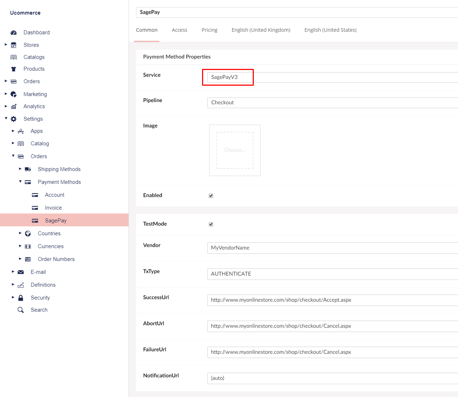Open the Search label in the sidebar

39,310
